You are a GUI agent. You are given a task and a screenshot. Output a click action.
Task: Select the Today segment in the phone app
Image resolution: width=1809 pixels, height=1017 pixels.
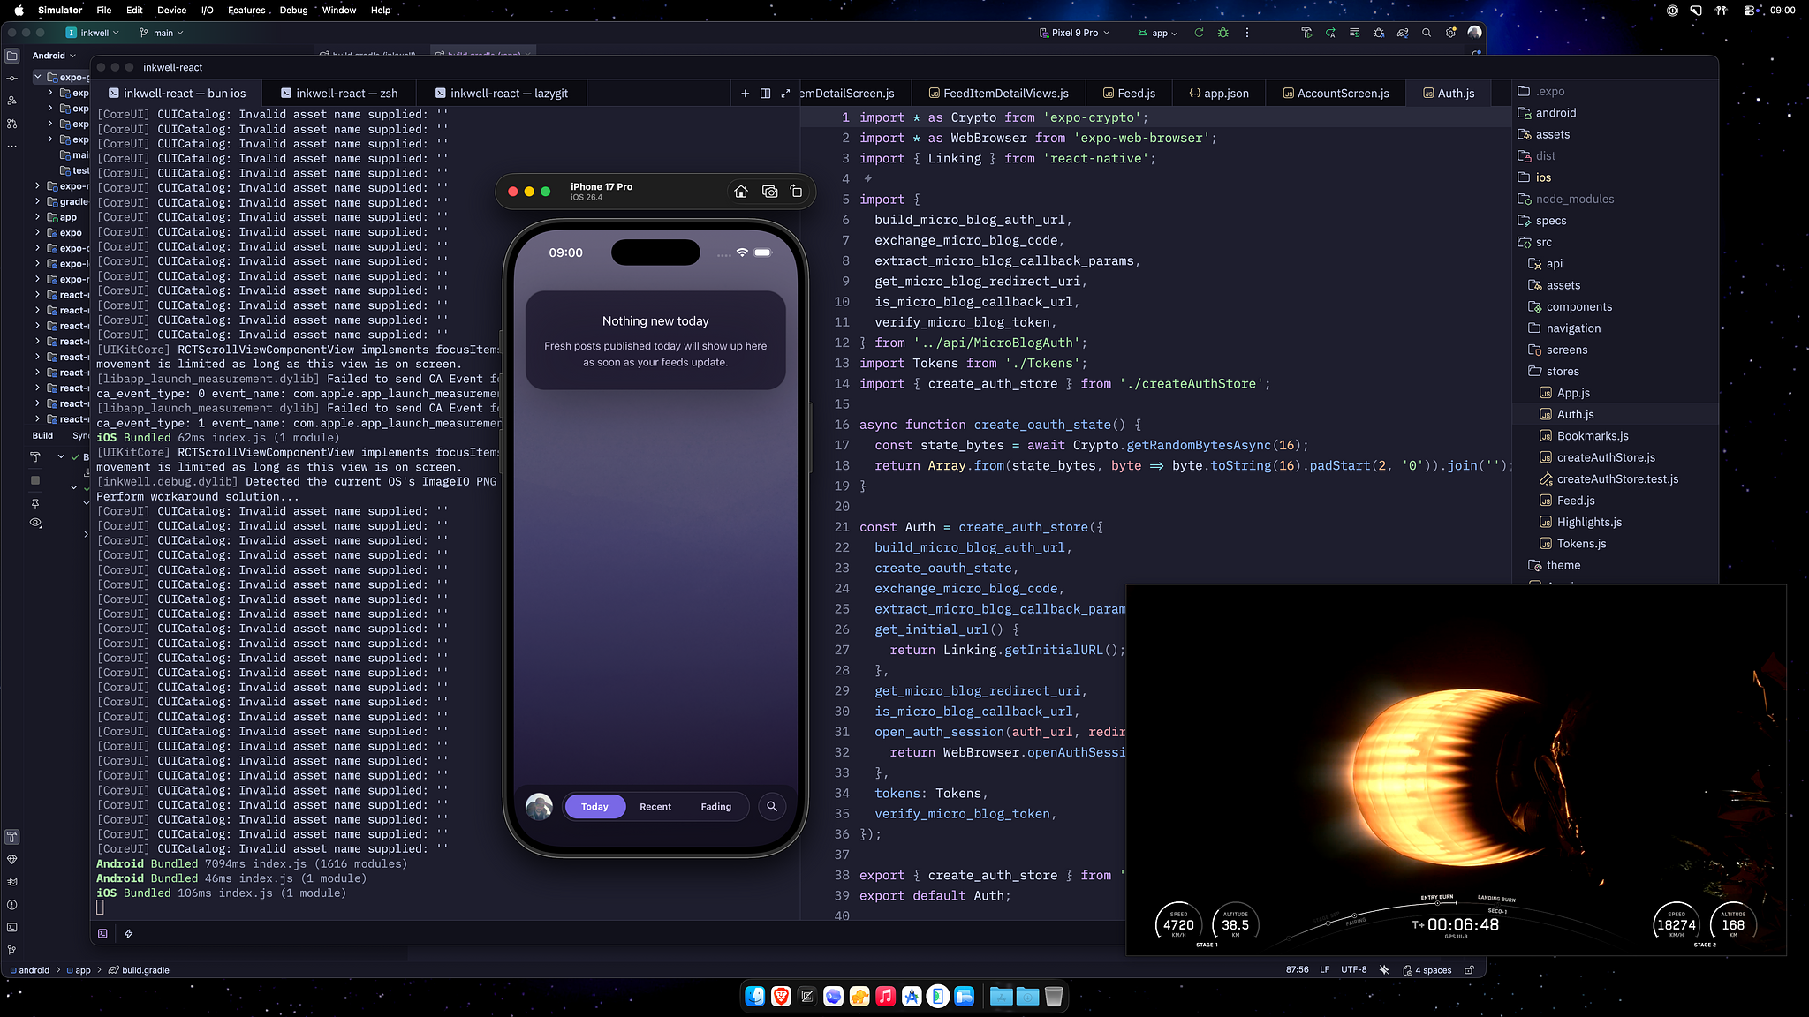[x=594, y=806]
